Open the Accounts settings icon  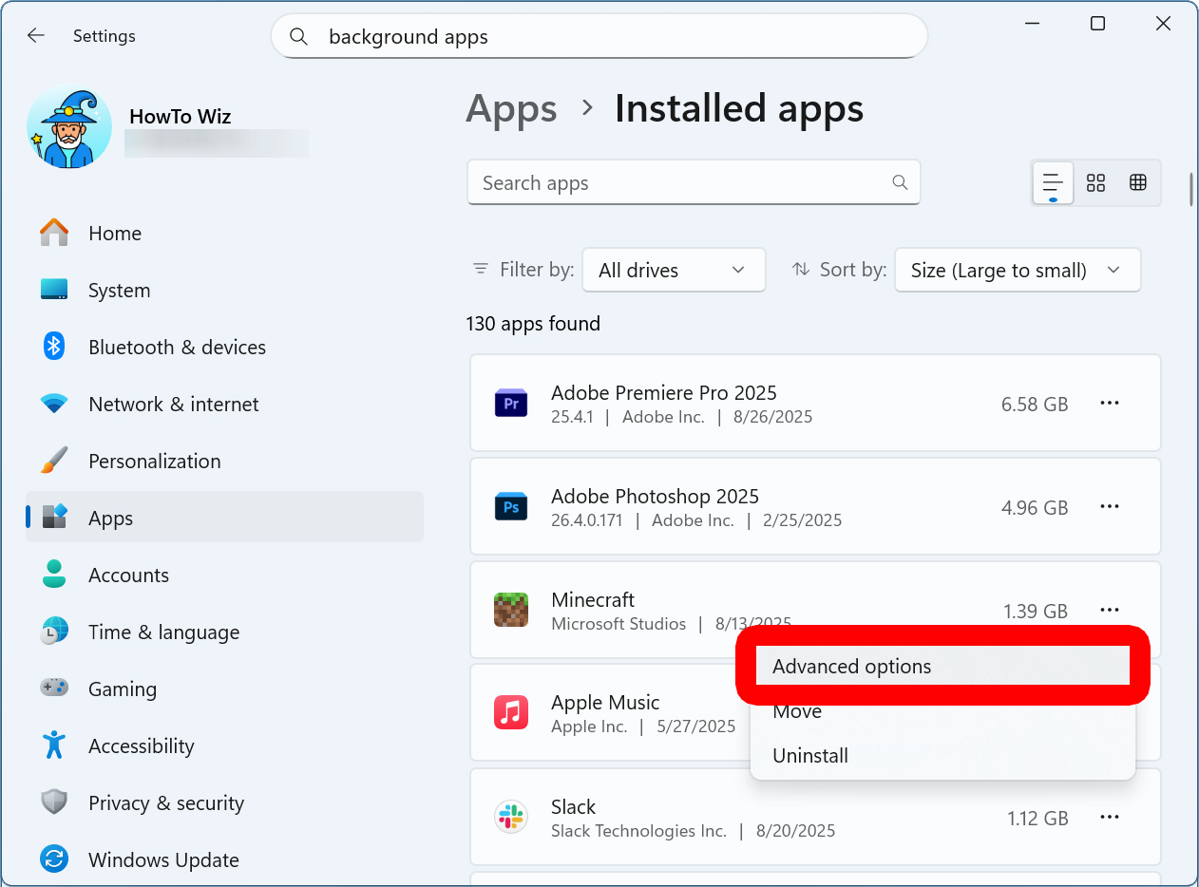coord(54,575)
